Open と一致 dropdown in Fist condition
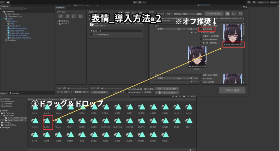280x151 pixels. coord(192,29)
